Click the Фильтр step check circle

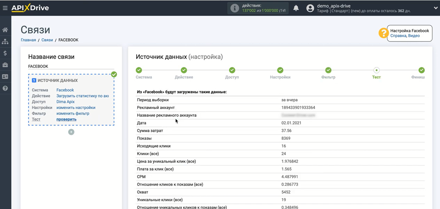click(328, 70)
